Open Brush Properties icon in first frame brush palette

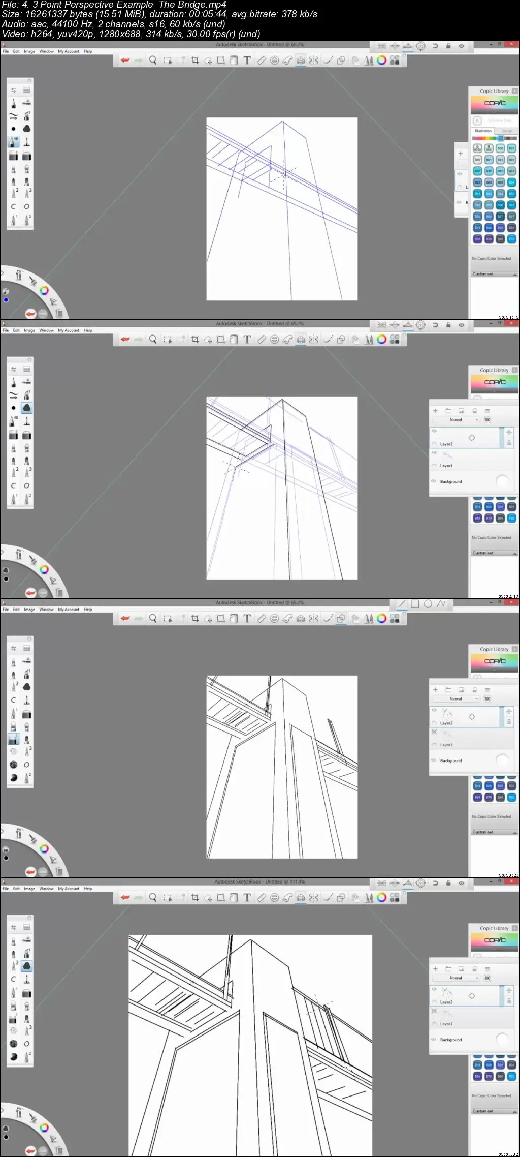pos(14,90)
